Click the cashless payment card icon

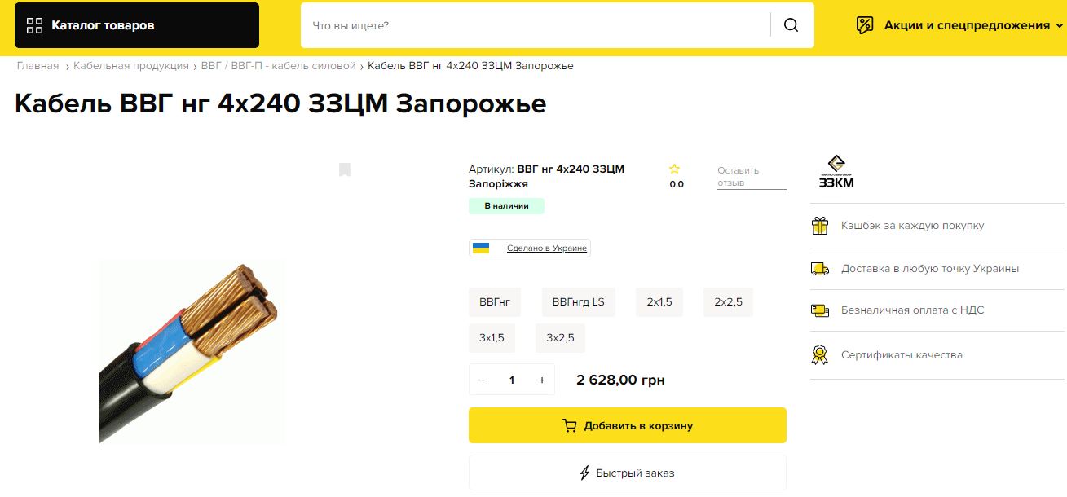(x=819, y=310)
